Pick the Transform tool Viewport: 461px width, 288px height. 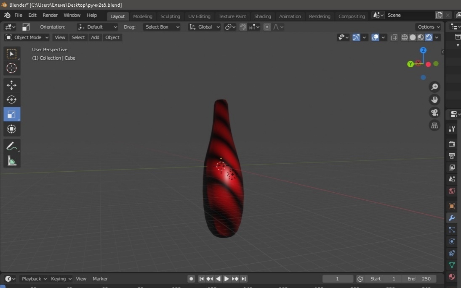pyautogui.click(x=12, y=129)
